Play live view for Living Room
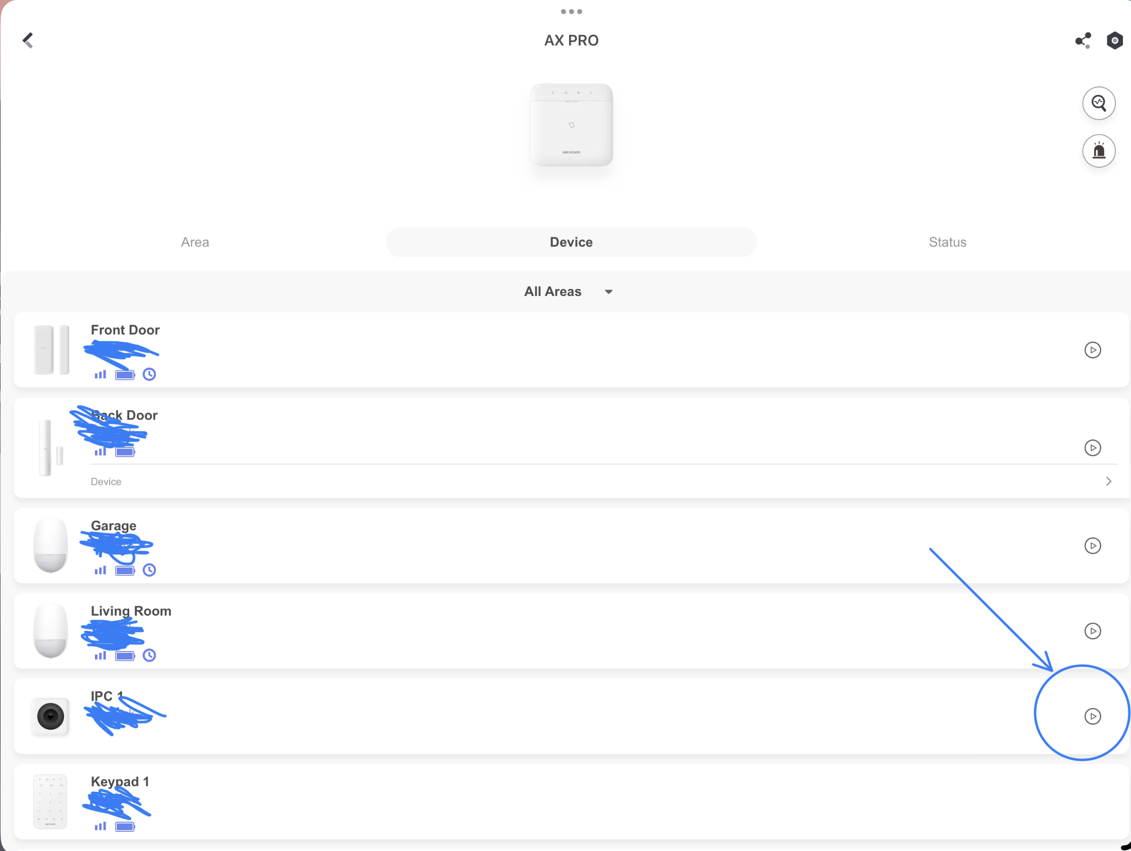This screenshot has width=1131, height=851. [x=1092, y=631]
